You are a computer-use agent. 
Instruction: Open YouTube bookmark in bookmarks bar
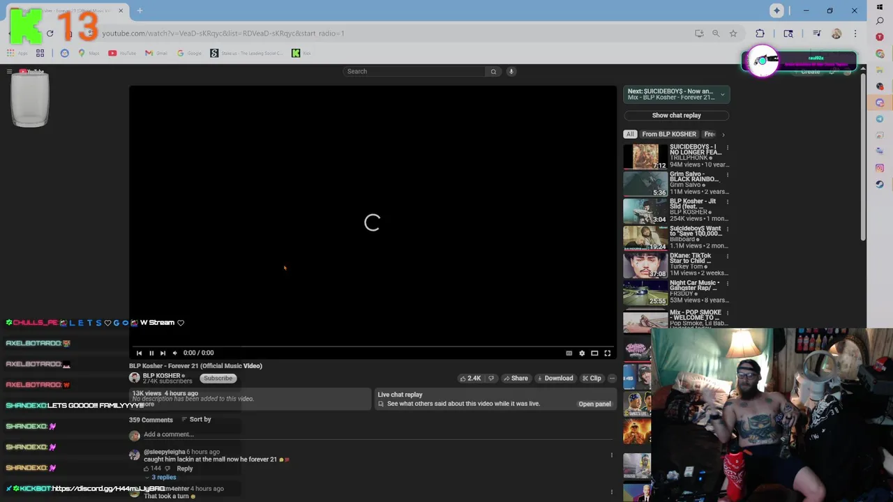(x=122, y=53)
